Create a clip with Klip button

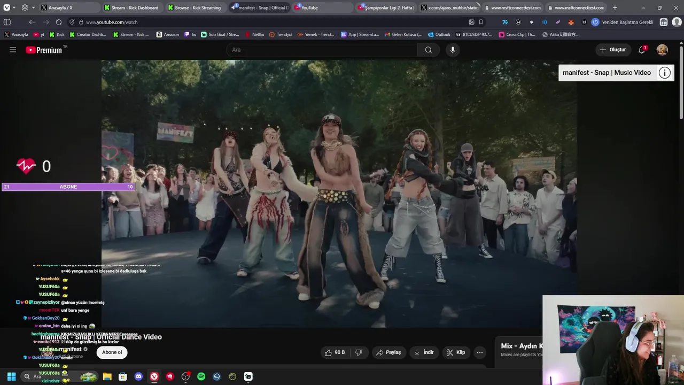[x=456, y=352]
